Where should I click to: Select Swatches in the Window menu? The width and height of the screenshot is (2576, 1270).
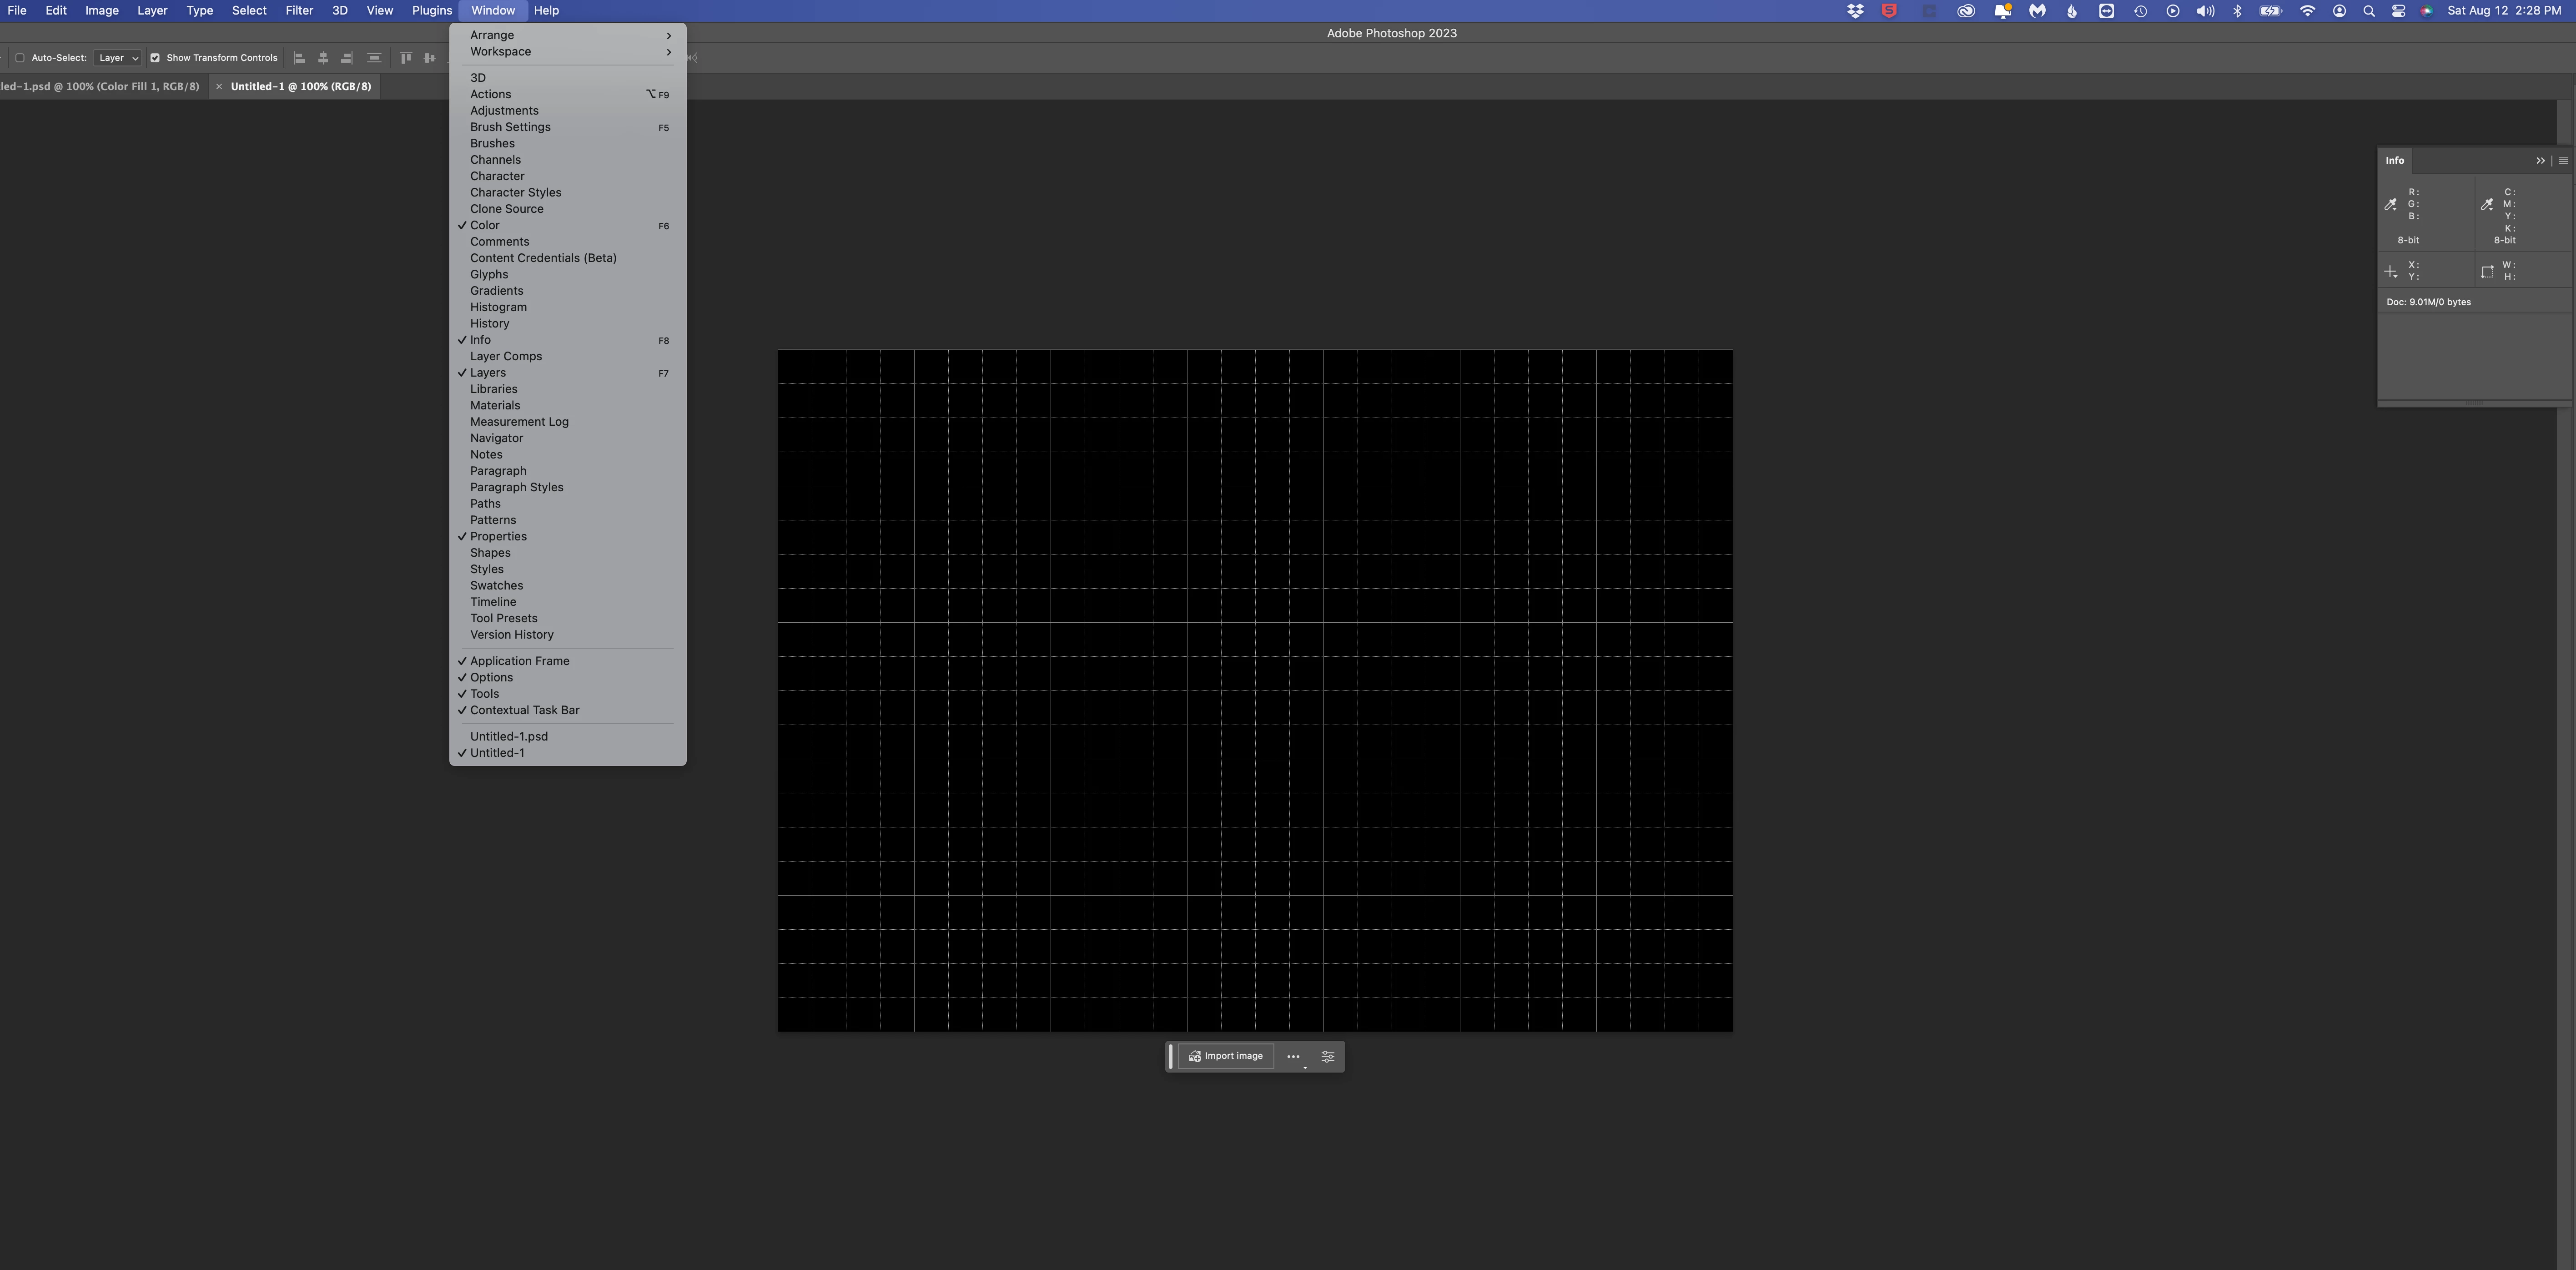pyautogui.click(x=496, y=586)
